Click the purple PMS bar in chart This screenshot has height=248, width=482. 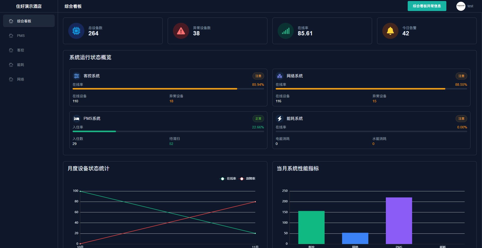pos(399,220)
